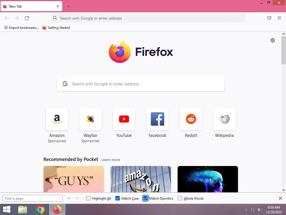Open the Wikipedia shortcut tile
Viewport: 286px width, 215px height.
click(x=225, y=119)
